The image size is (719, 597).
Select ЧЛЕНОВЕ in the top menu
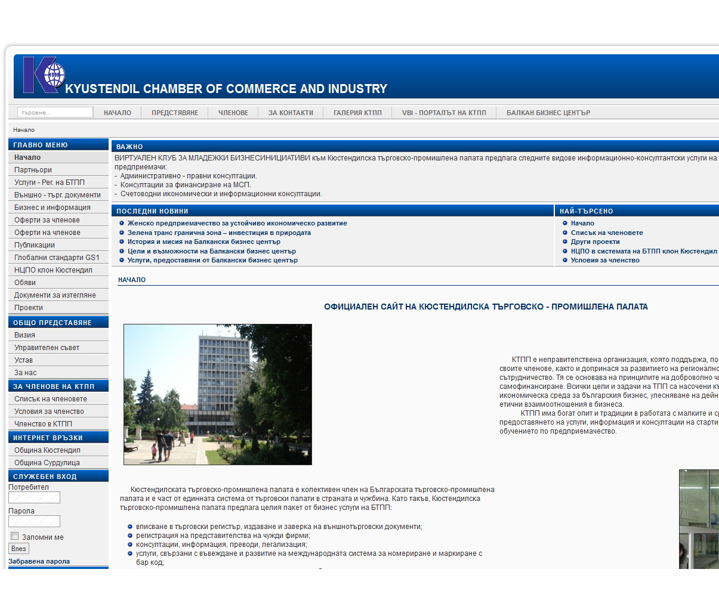coord(233,113)
